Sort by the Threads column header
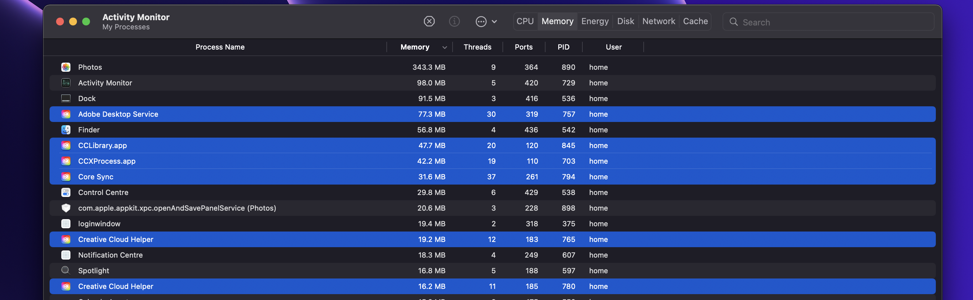Screen dimensions: 973x300 point(477,47)
